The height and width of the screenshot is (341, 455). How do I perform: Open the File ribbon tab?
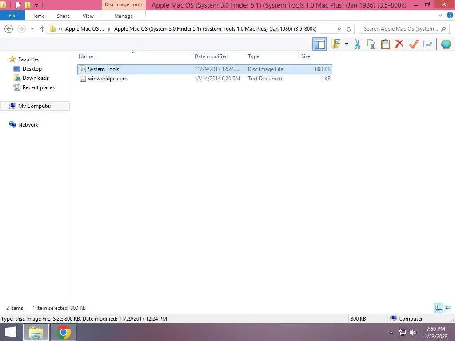coord(12,16)
